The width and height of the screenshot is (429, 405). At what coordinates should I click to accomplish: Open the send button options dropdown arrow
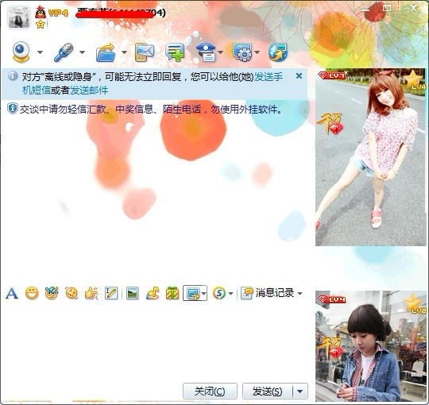300,391
